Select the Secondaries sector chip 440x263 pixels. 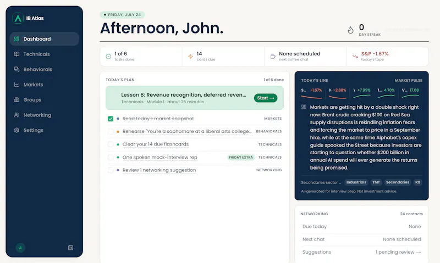pyautogui.click(x=397, y=182)
